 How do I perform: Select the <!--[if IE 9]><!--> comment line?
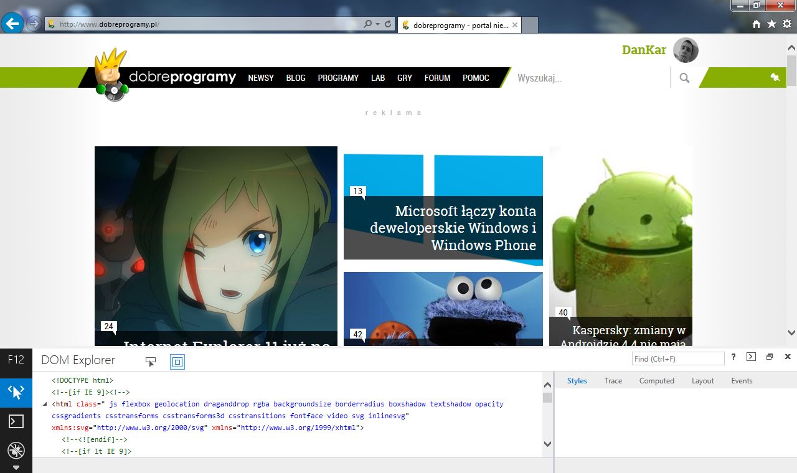click(90, 392)
